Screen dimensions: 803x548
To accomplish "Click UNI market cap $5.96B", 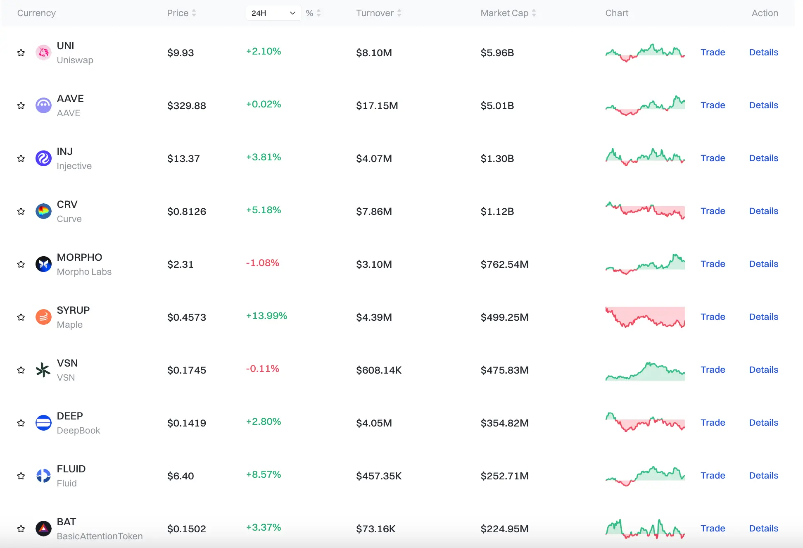I will (497, 53).
